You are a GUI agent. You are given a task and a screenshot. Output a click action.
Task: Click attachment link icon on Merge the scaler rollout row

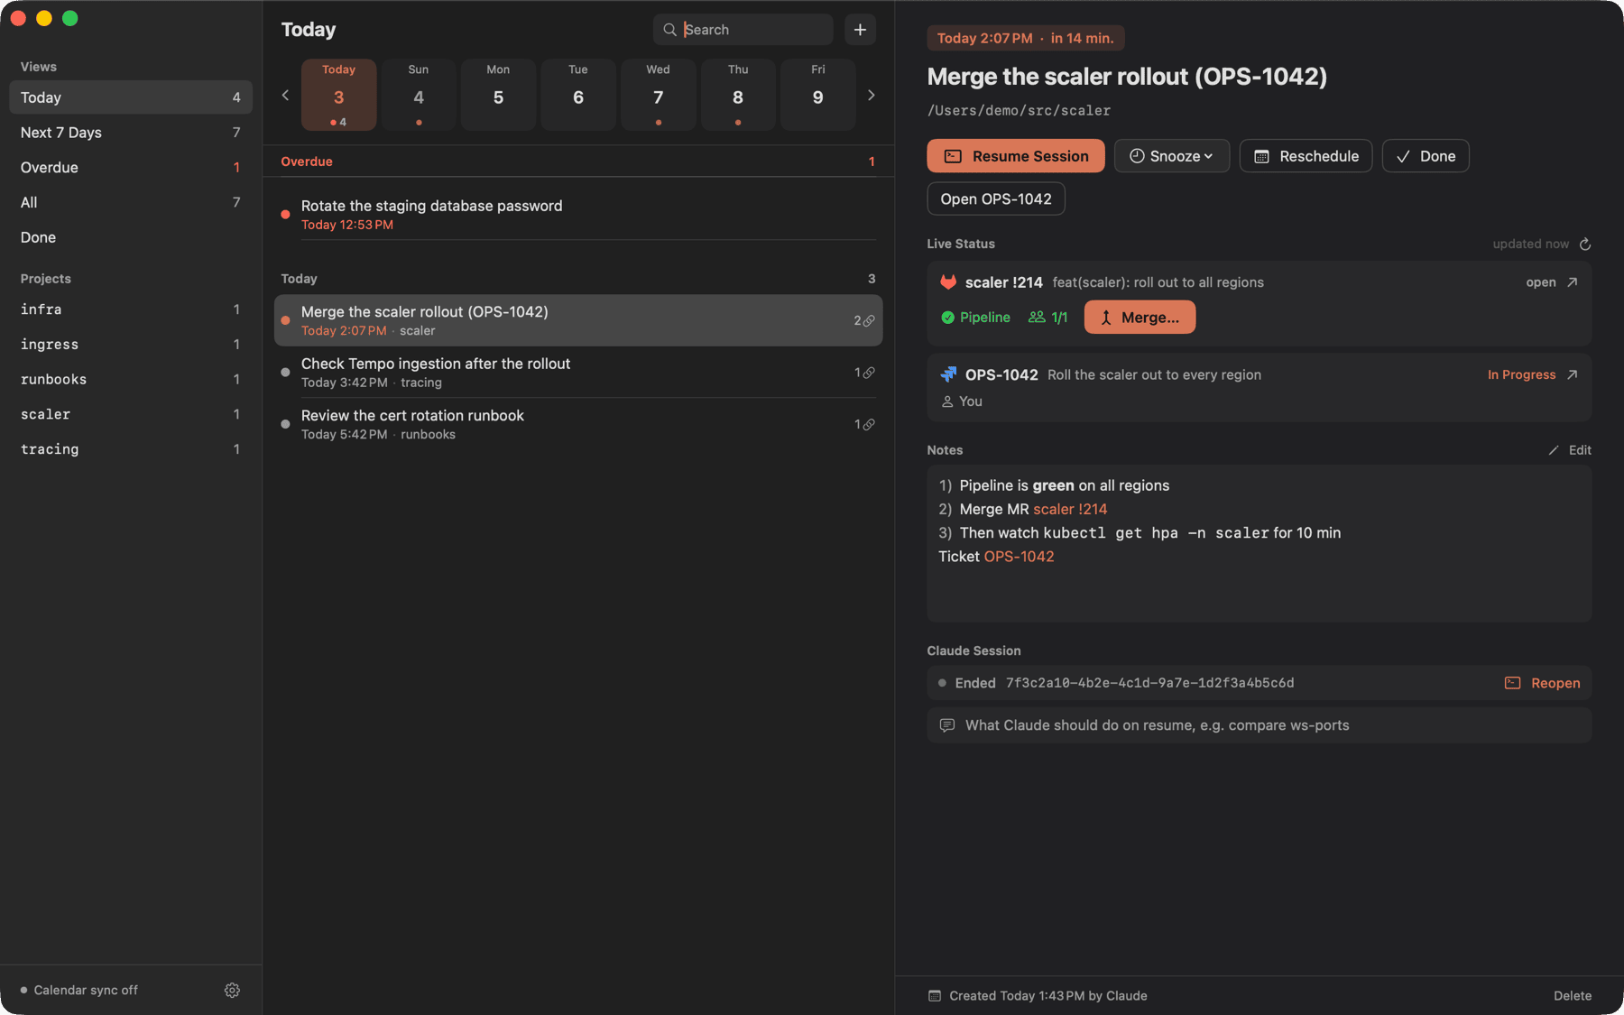point(869,320)
